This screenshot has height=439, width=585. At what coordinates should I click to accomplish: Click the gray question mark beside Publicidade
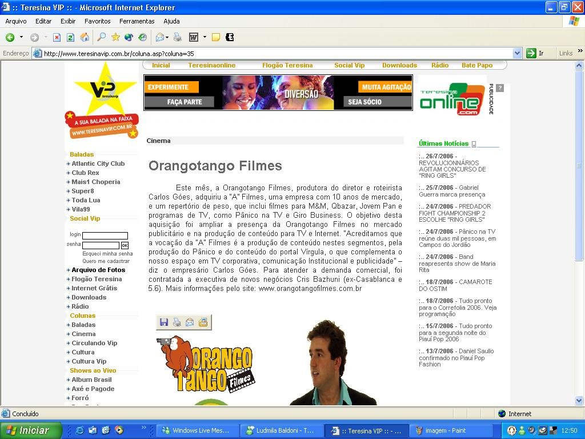click(500, 88)
